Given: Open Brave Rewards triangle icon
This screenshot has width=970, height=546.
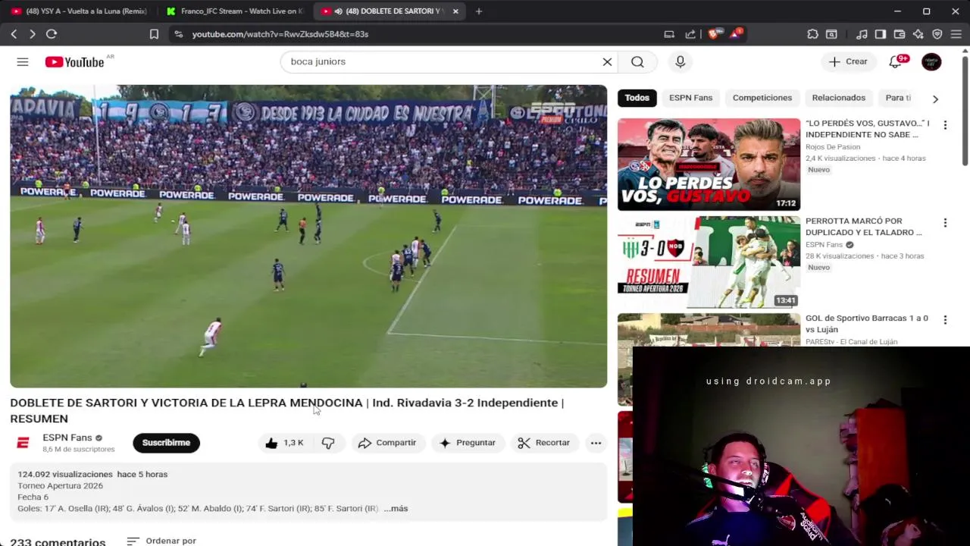Looking at the screenshot, I should pos(736,34).
